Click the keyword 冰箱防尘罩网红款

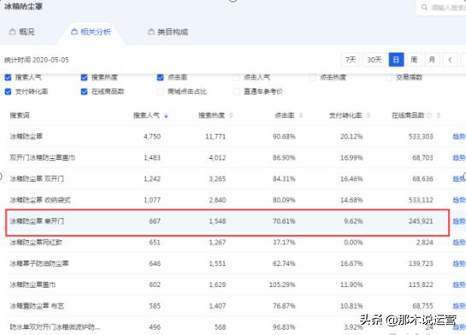pos(36,243)
